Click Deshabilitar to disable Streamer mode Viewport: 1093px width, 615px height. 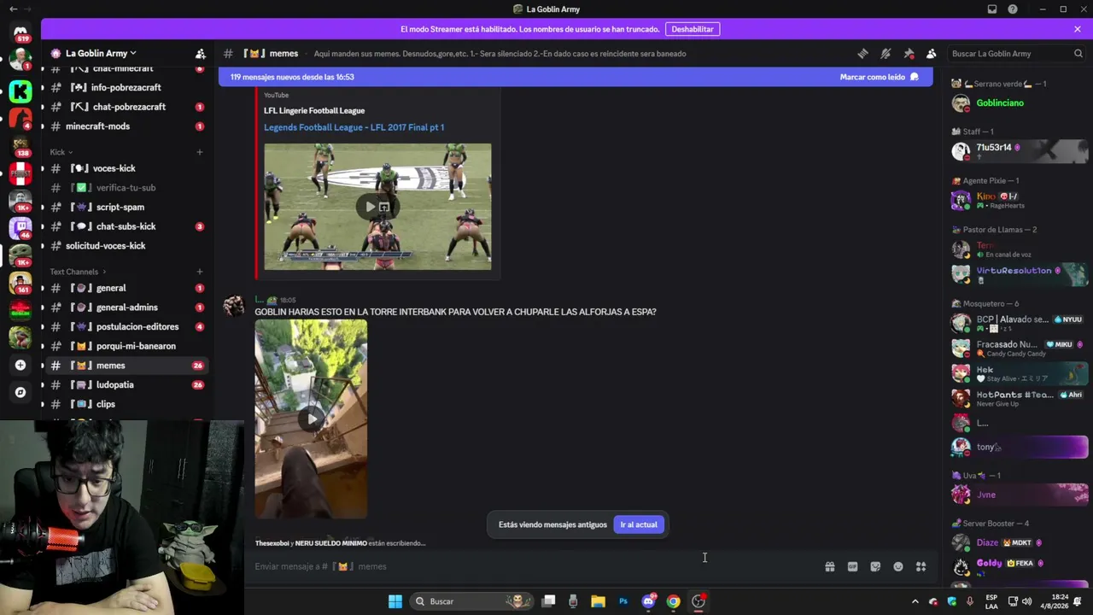click(693, 29)
